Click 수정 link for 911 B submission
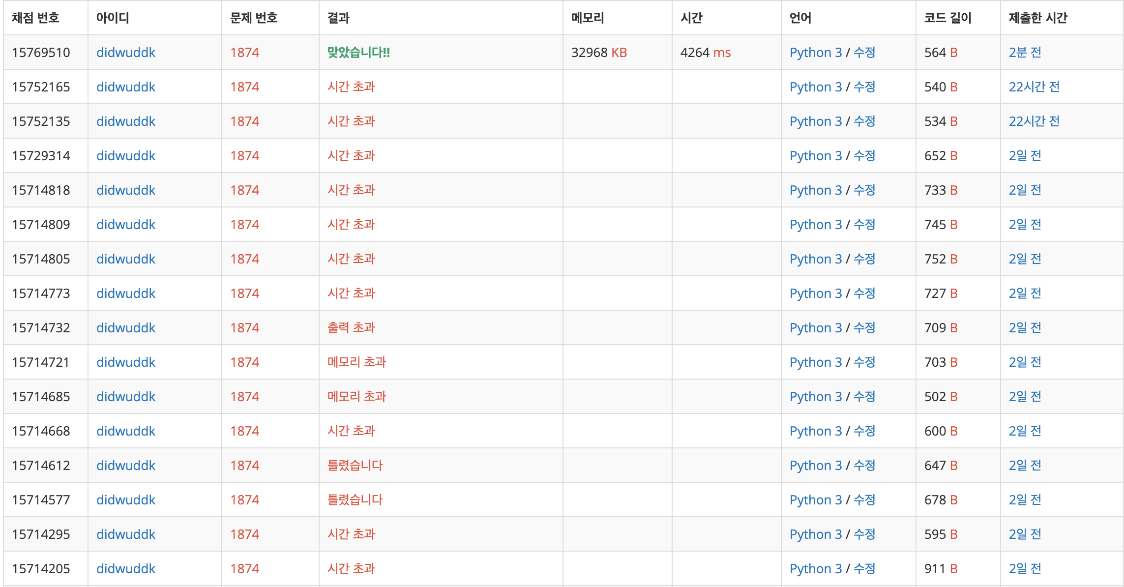Image resolution: width=1124 pixels, height=587 pixels. [864, 569]
